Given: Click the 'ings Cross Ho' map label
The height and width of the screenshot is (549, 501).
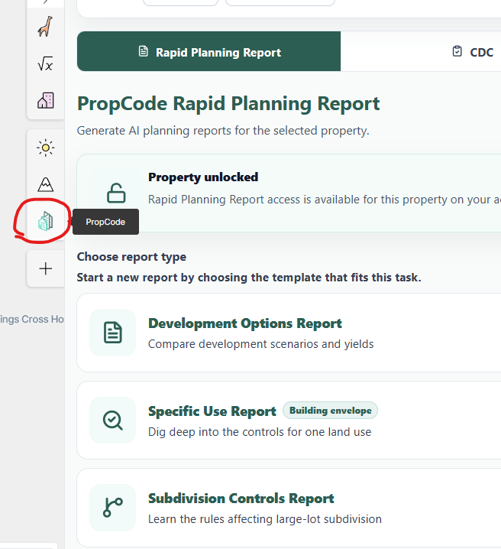Looking at the screenshot, I should click(x=32, y=320).
